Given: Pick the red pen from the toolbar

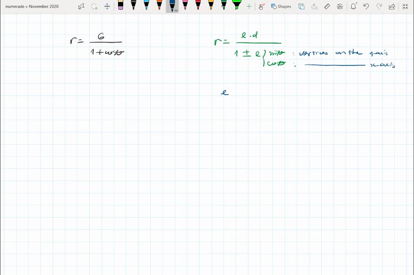Looking at the screenshot, I should click(198, 6).
